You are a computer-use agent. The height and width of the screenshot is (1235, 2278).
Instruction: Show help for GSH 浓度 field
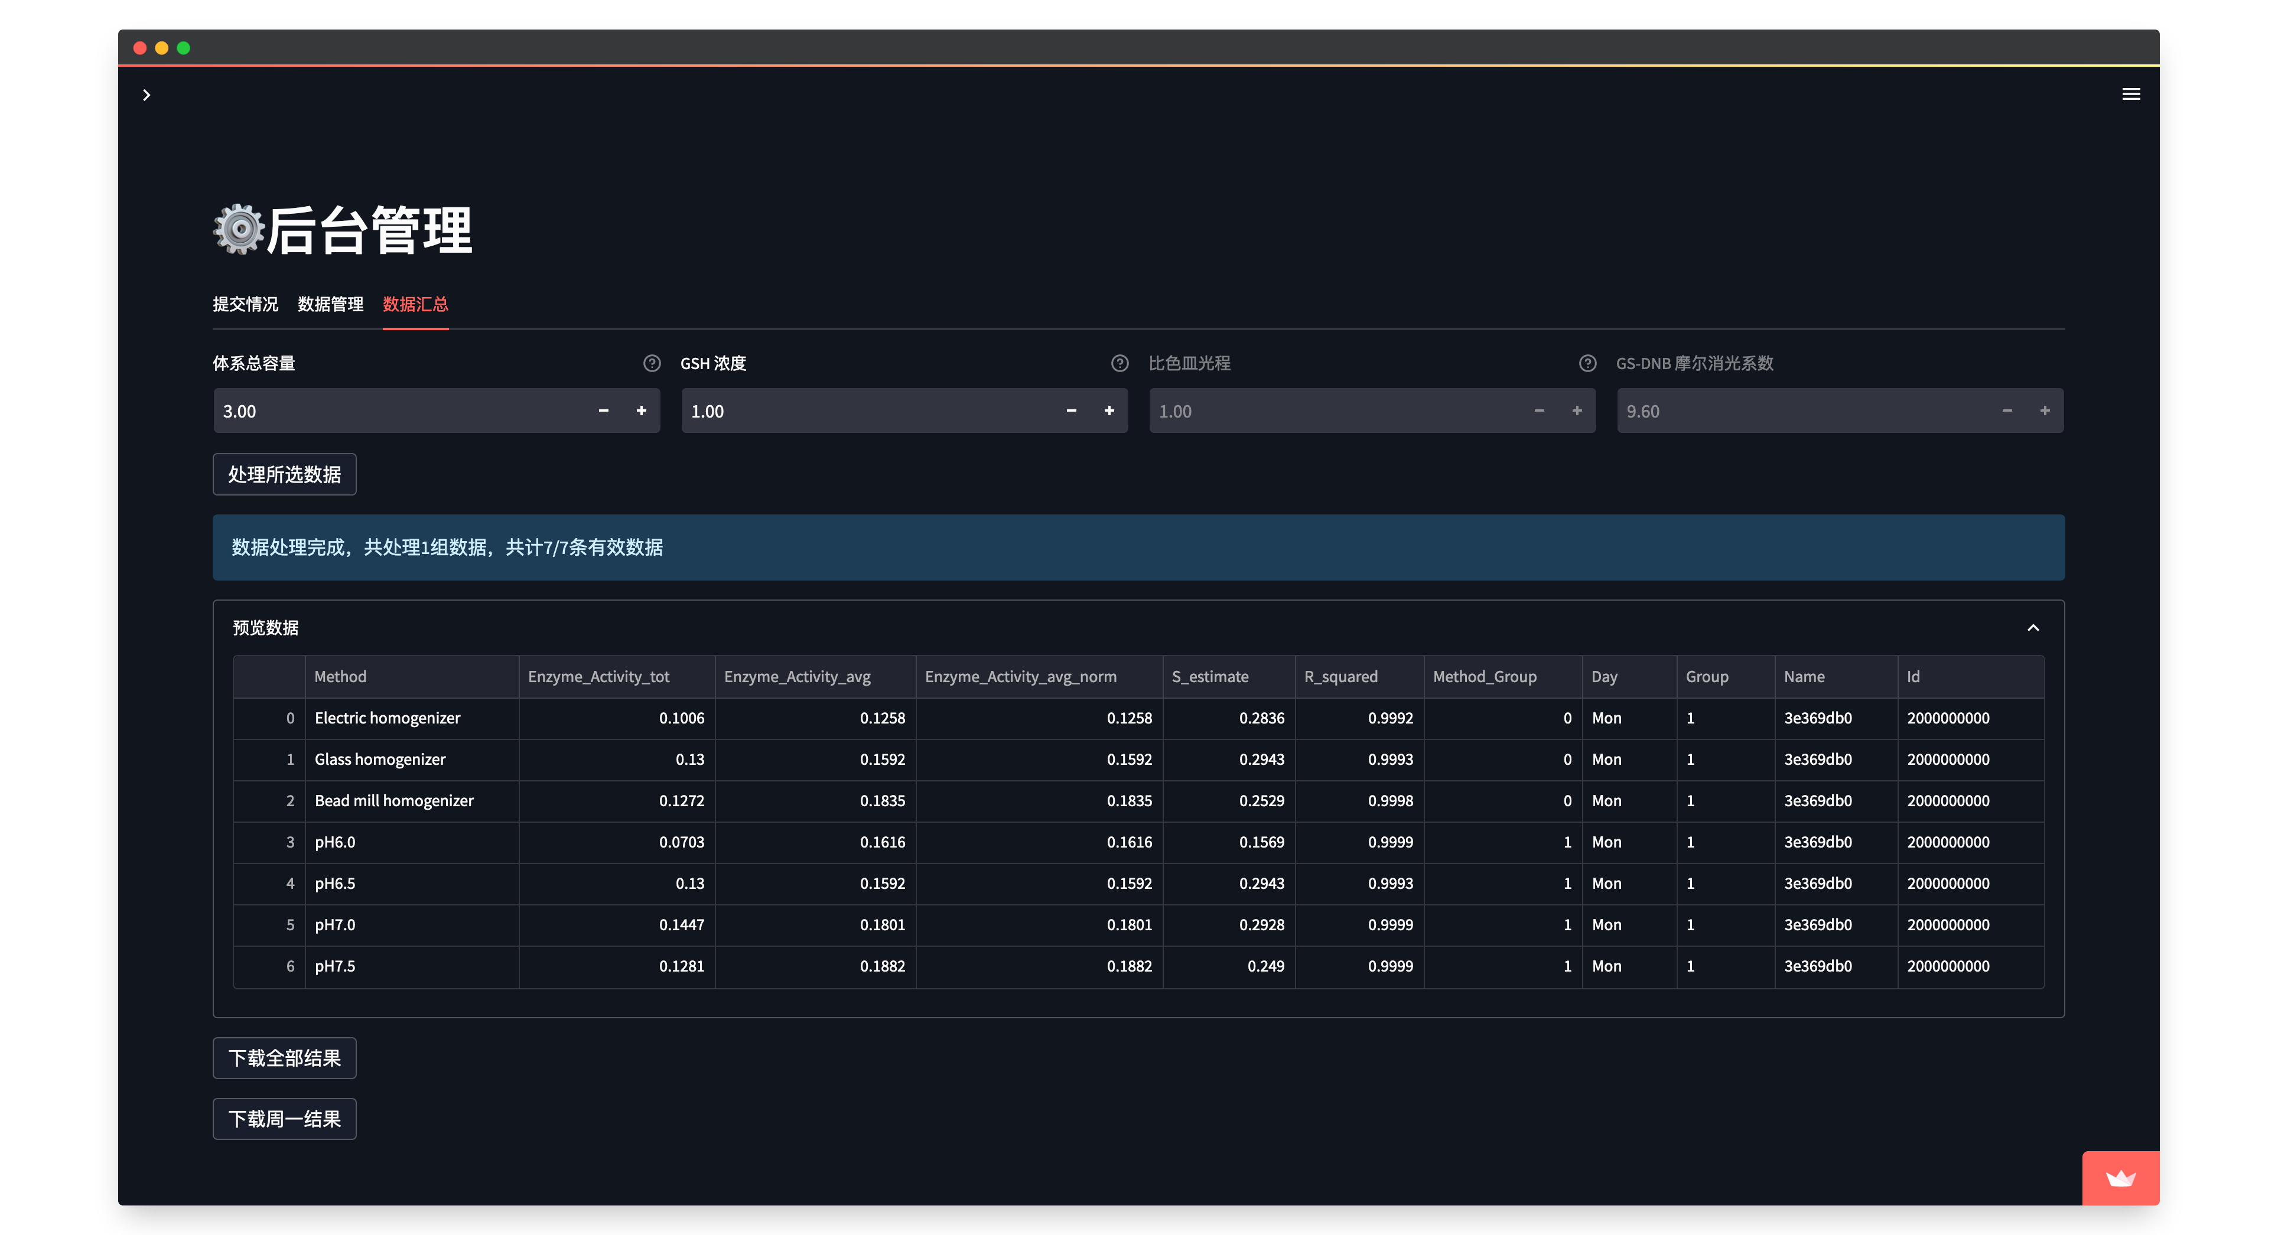[x=1120, y=363]
